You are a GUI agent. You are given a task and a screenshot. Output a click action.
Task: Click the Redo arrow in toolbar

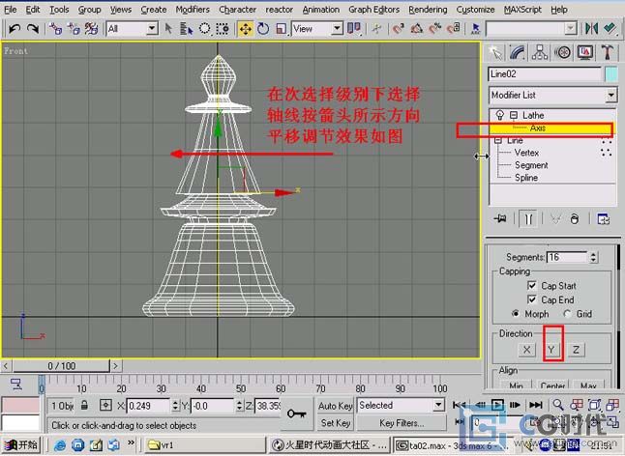point(33,29)
